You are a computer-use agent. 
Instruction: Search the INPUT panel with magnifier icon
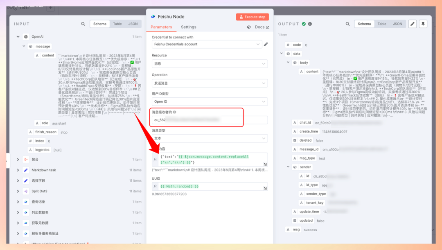(x=83, y=24)
